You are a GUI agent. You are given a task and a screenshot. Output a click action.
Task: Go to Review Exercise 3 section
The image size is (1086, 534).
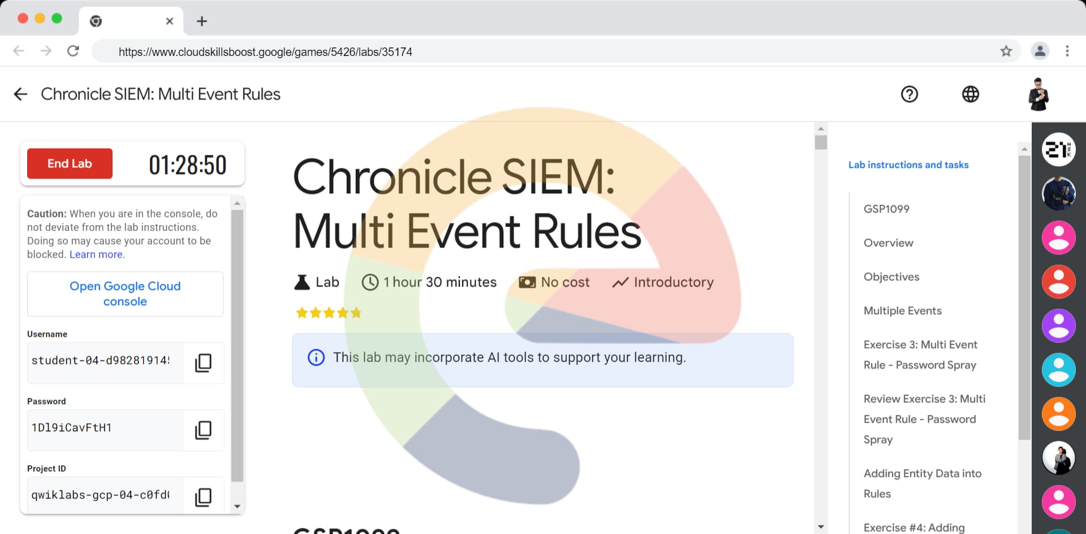pyautogui.click(x=924, y=419)
